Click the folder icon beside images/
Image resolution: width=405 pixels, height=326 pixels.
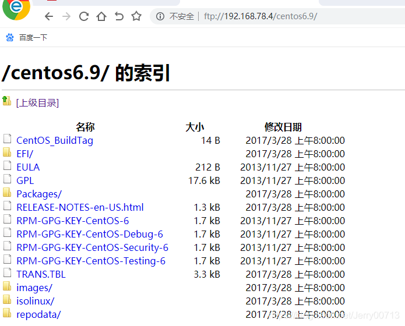tap(7, 286)
